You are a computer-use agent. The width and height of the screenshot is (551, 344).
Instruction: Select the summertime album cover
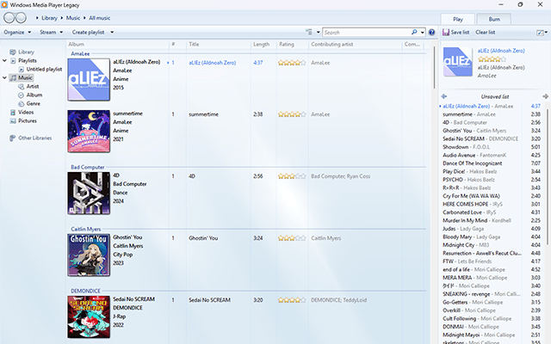coord(89,132)
